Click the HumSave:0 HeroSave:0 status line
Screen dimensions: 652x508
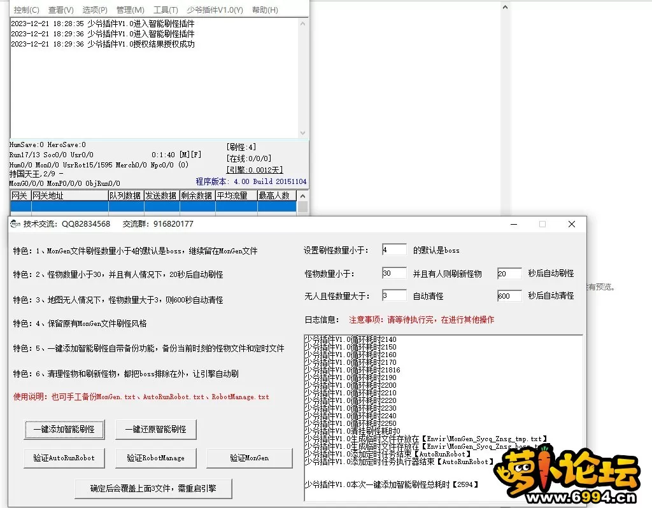click(47, 145)
